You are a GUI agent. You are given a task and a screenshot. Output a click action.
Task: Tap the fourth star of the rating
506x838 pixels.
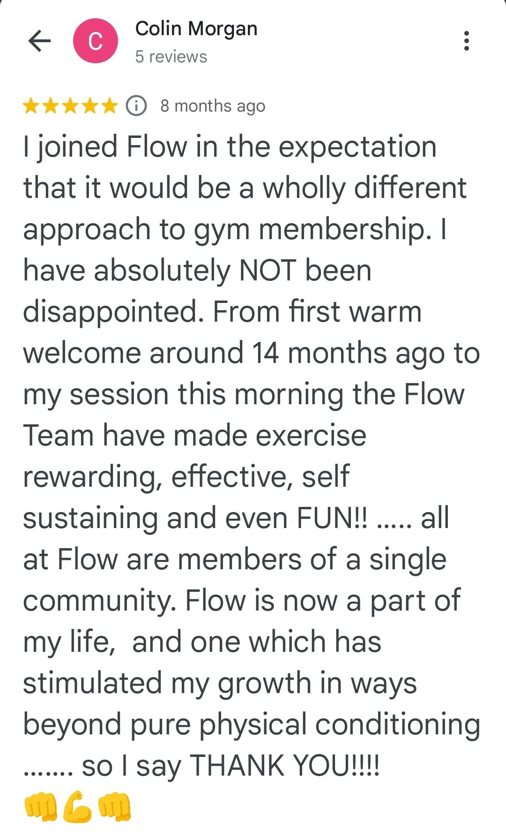(90, 106)
